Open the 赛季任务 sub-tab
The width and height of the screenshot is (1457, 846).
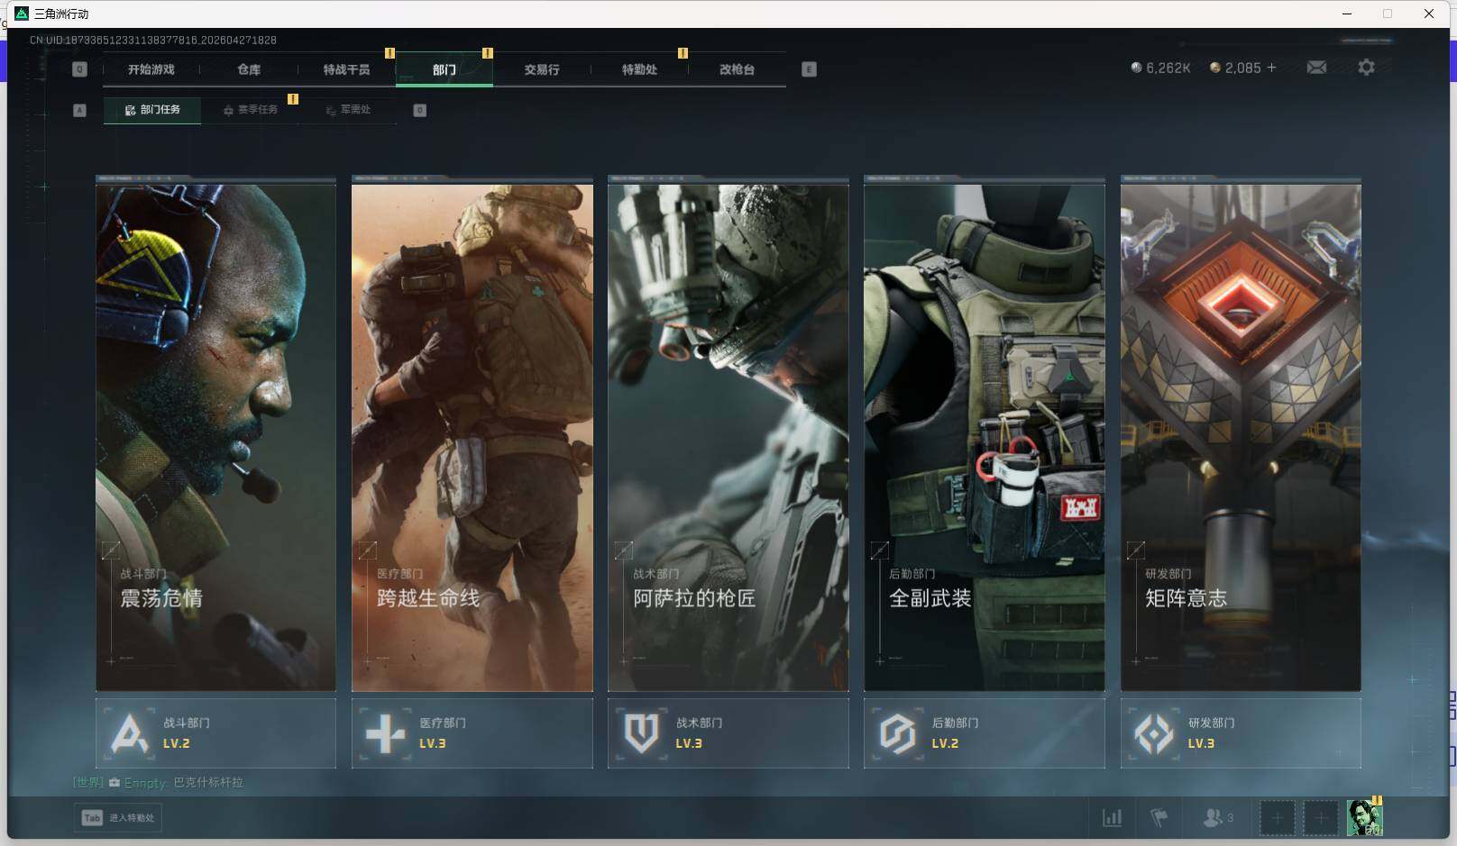click(250, 110)
